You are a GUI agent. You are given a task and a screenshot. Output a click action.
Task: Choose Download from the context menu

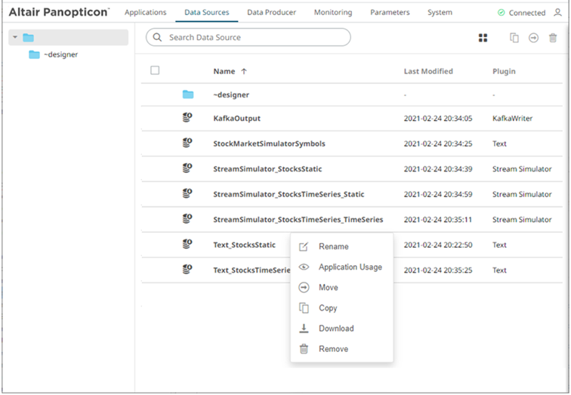pyautogui.click(x=335, y=329)
